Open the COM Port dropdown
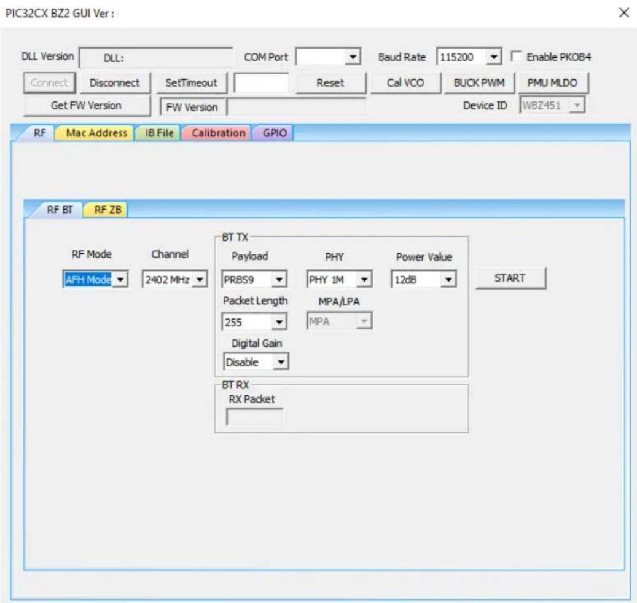Screen dimensions: 637x603 [x=328, y=57]
